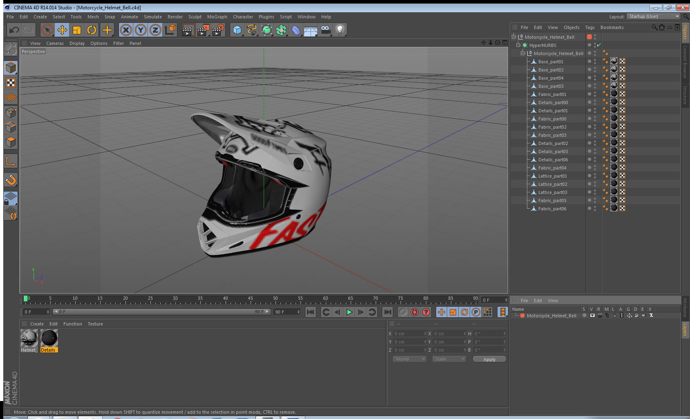Switch to Model mode in left palette
690x419 pixels.
tap(11, 68)
